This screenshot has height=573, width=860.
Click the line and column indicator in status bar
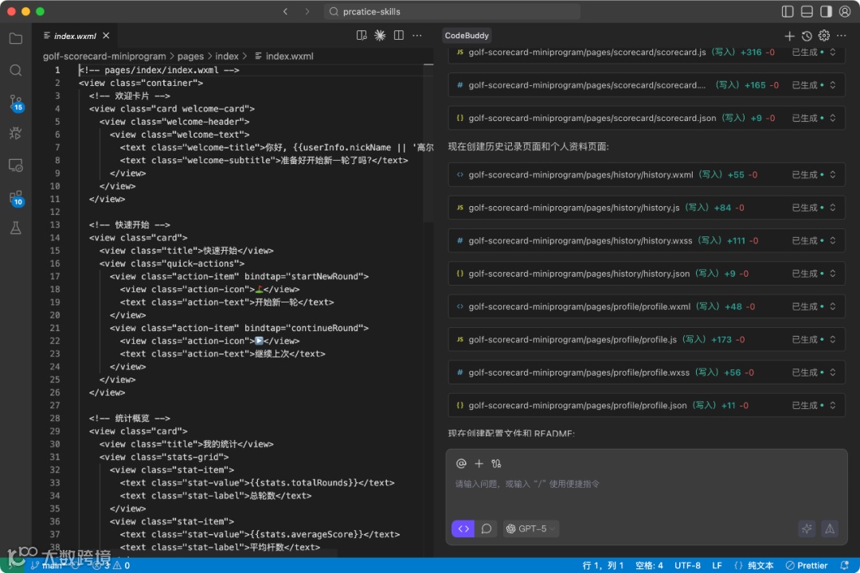(x=603, y=565)
